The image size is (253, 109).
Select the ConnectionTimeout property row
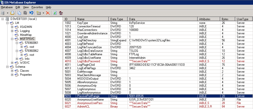(158, 26)
